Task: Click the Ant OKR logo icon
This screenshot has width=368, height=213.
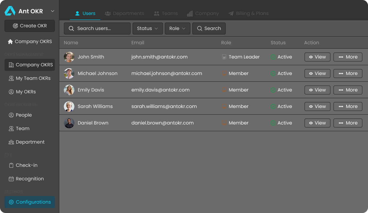Action: coord(10,11)
